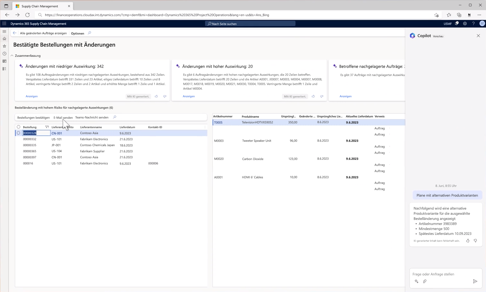
Task: Close the Copilot panel
Action: [x=478, y=36]
